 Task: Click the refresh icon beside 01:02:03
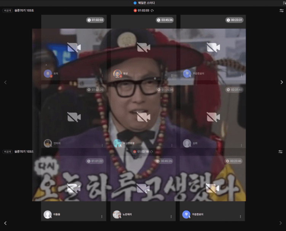click(x=152, y=11)
